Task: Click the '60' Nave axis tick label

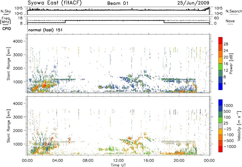Action: click(216, 18)
